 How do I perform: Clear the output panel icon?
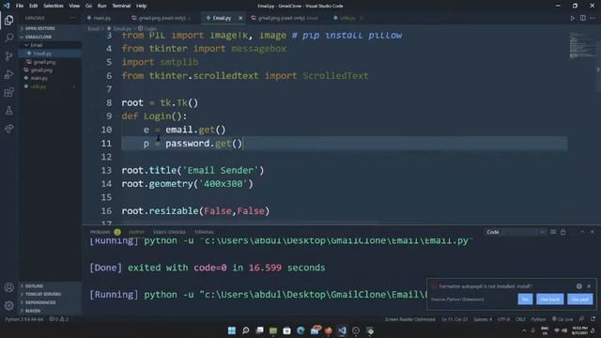[x=553, y=232]
